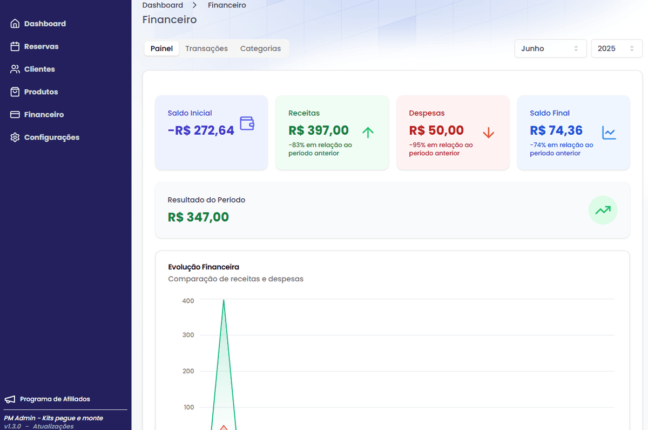Click the red down arrow in Despesas card
Image resolution: width=648 pixels, height=430 pixels.
coord(489,133)
